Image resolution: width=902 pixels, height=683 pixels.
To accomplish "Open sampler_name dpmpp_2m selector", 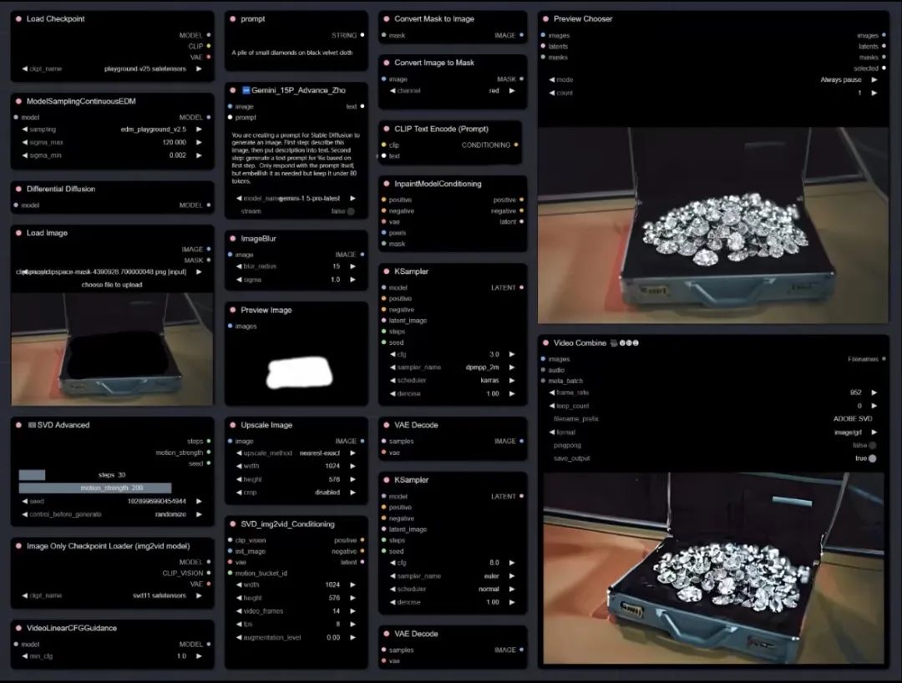I will coord(452,367).
